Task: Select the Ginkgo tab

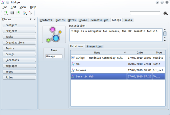Action: click(116, 20)
